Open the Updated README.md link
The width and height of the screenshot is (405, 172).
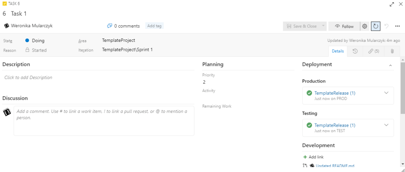[x=335, y=166]
